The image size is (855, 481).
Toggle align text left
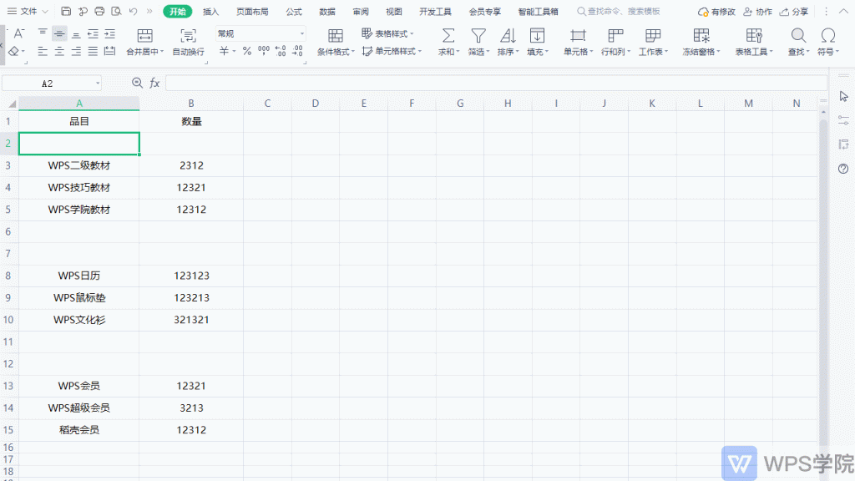[x=43, y=51]
